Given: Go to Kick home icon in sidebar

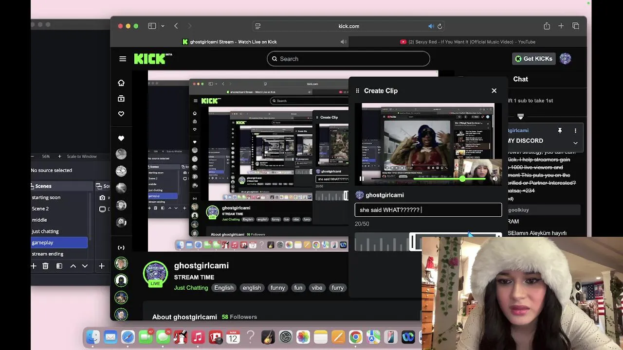Looking at the screenshot, I should click(x=121, y=83).
